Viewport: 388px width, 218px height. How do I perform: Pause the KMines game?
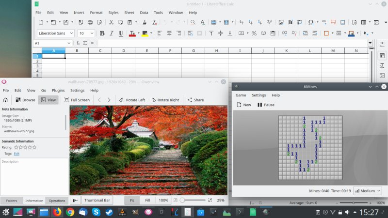(266, 105)
